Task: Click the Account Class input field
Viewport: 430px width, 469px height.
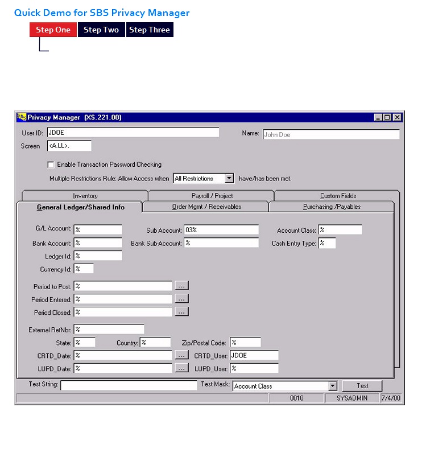Action: 340,230
